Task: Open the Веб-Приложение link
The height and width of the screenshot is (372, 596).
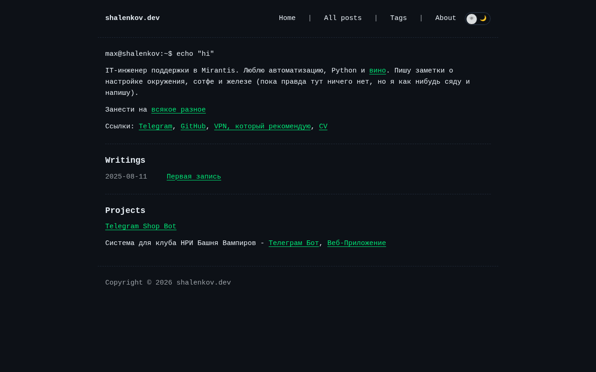Action: click(357, 243)
